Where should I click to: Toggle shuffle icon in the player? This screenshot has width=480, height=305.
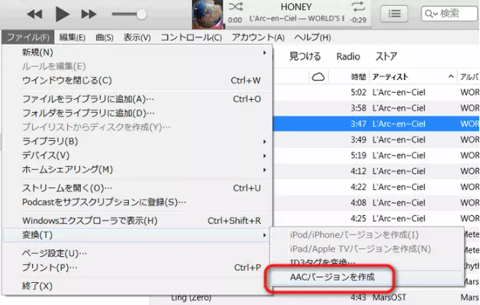[236, 6]
